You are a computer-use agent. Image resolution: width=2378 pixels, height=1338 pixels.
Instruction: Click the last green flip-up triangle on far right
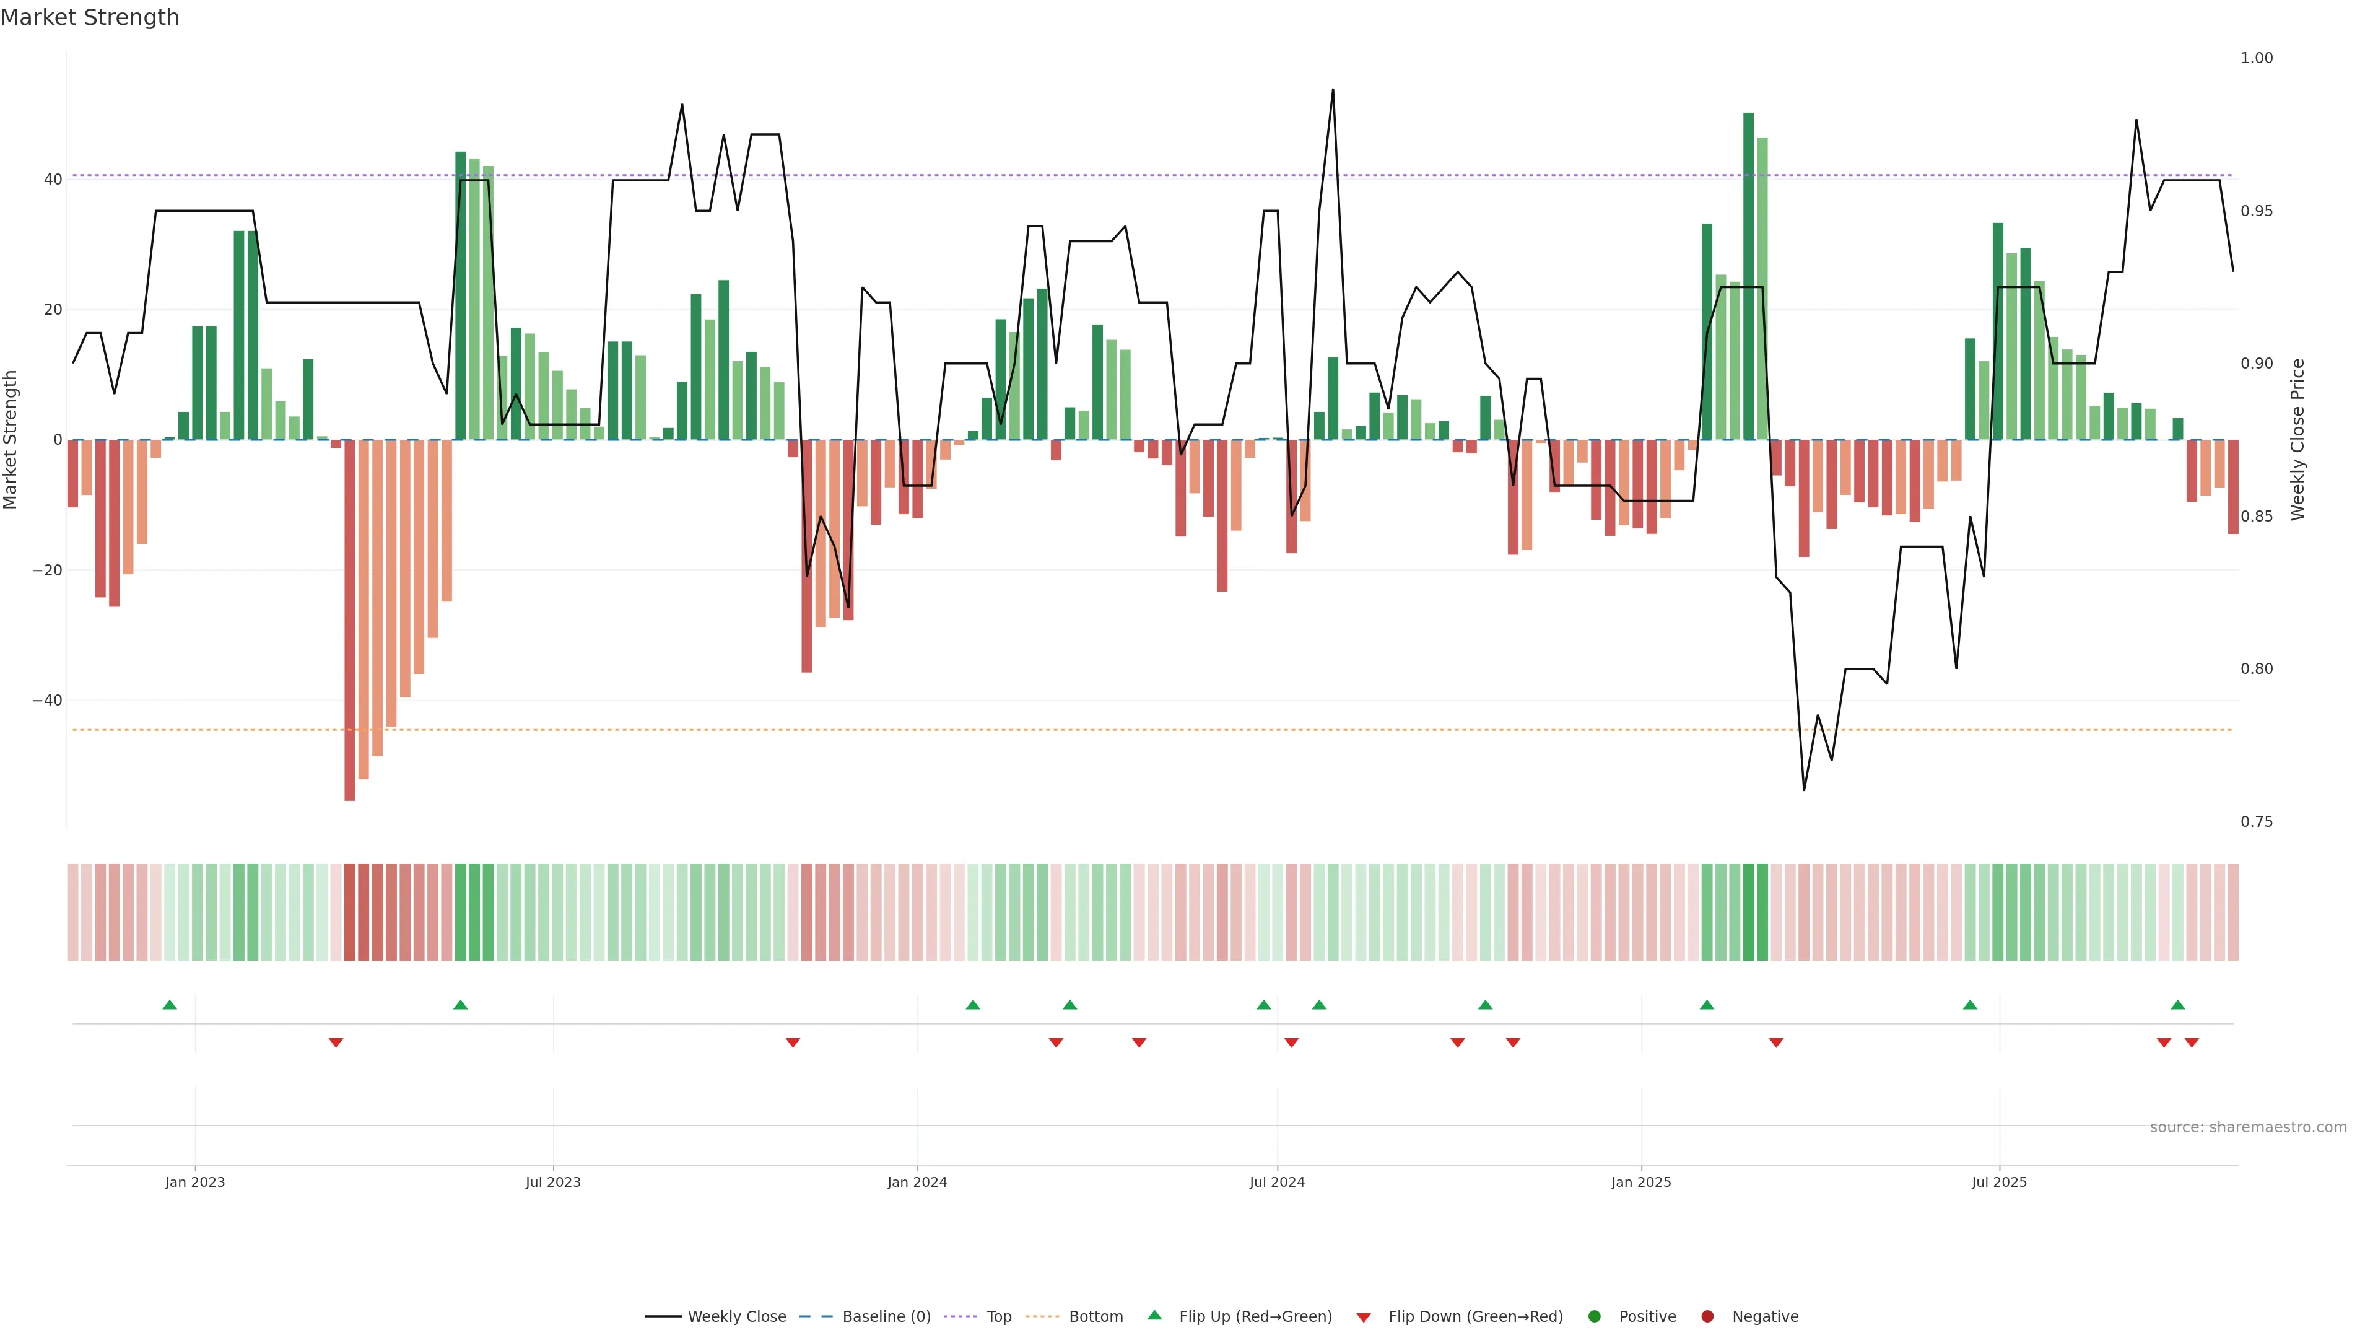point(2178,1005)
